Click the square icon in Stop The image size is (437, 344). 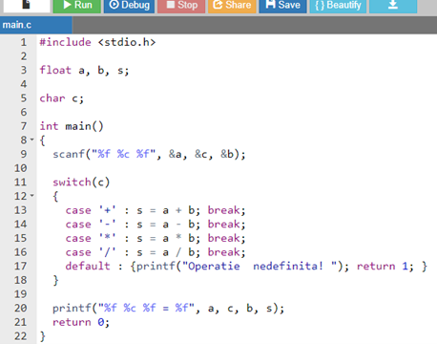pos(171,5)
